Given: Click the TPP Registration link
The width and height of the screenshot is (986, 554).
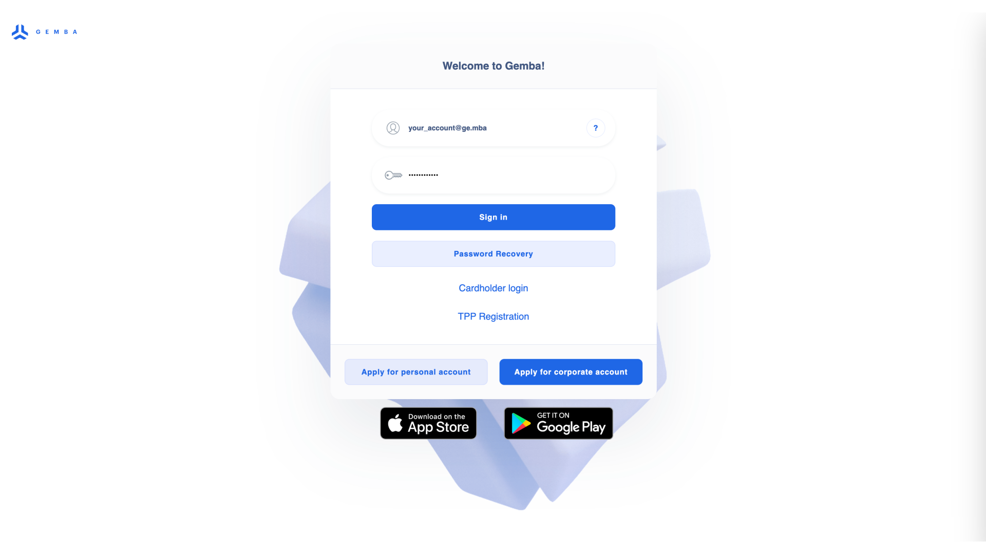Looking at the screenshot, I should [x=493, y=316].
